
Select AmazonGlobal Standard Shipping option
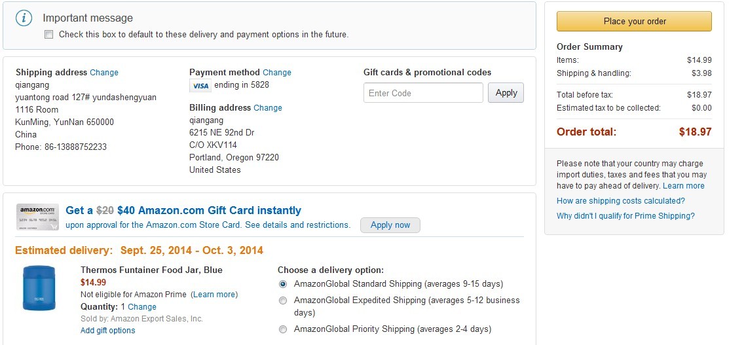pyautogui.click(x=283, y=284)
